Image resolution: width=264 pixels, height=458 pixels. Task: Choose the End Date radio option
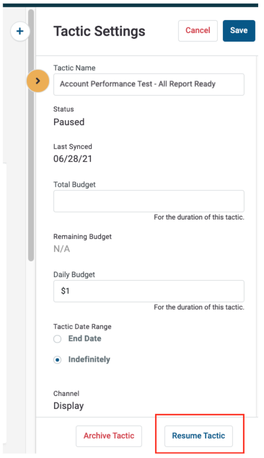click(x=57, y=339)
